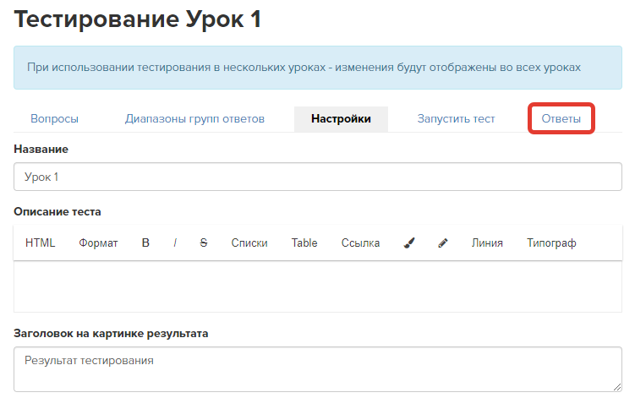Open the Формат dropdown in editor
Image resolution: width=635 pixels, height=398 pixels.
[98, 243]
